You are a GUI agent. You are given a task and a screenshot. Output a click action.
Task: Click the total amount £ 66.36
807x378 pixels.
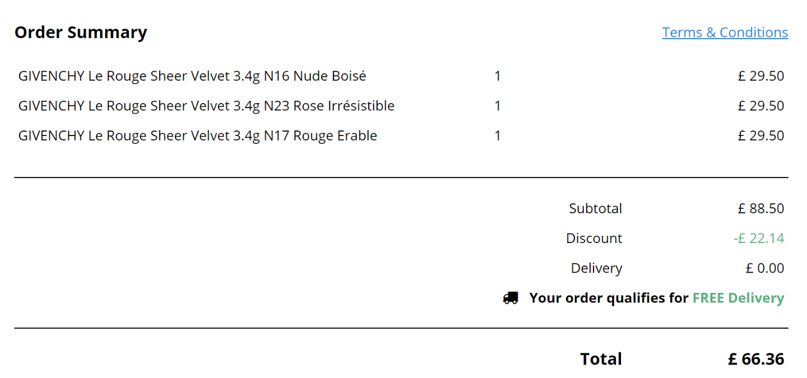click(x=756, y=359)
